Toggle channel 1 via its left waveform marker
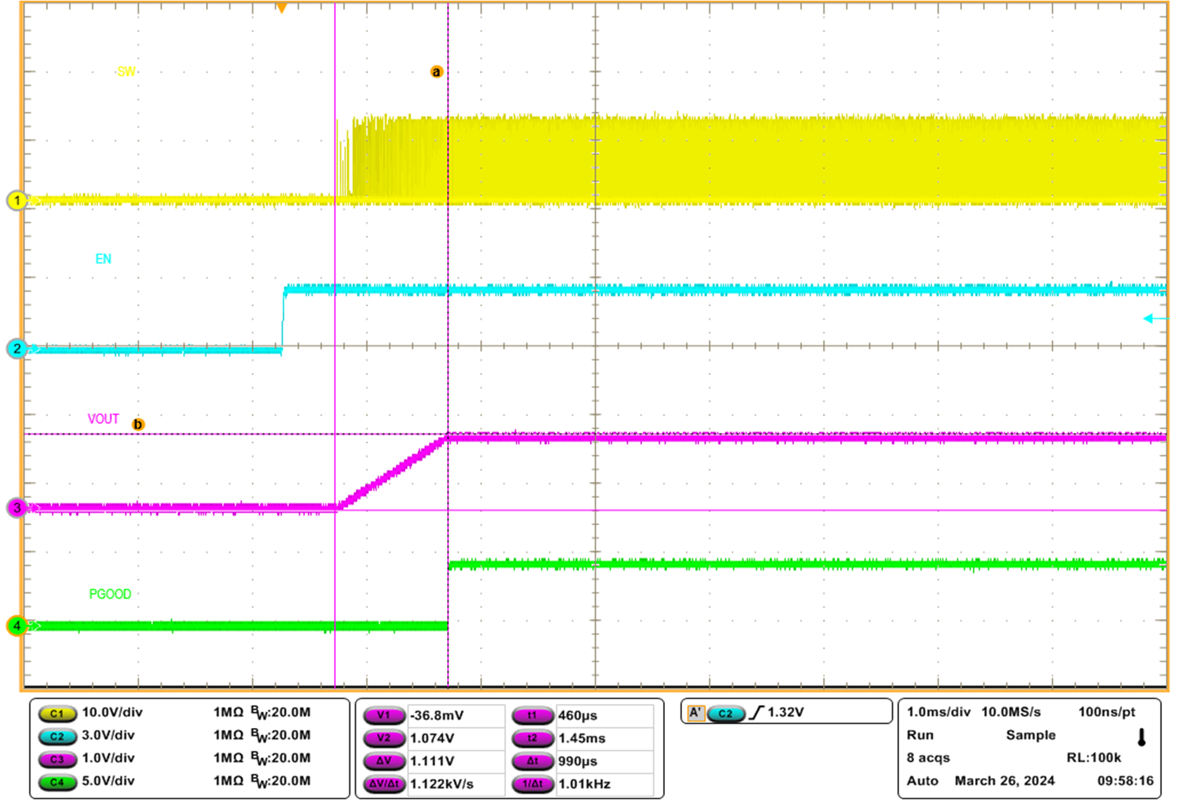This screenshot has width=1181, height=801. pyautogui.click(x=15, y=201)
